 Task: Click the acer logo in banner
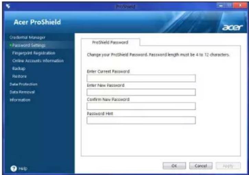click(x=233, y=27)
